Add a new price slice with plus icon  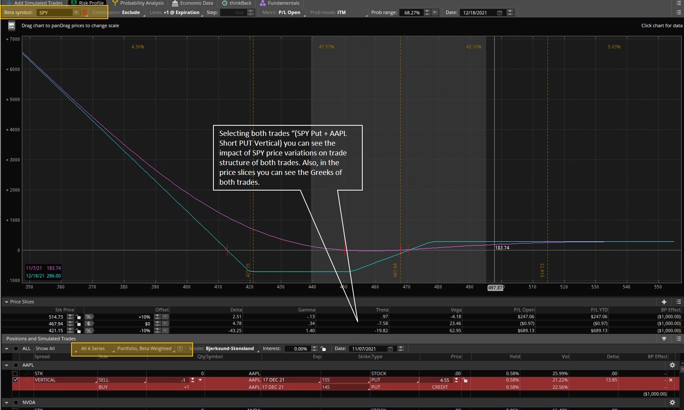(664, 302)
